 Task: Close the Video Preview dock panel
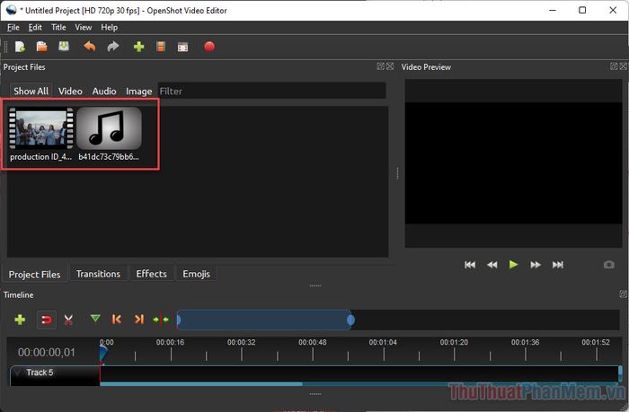pyautogui.click(x=623, y=66)
